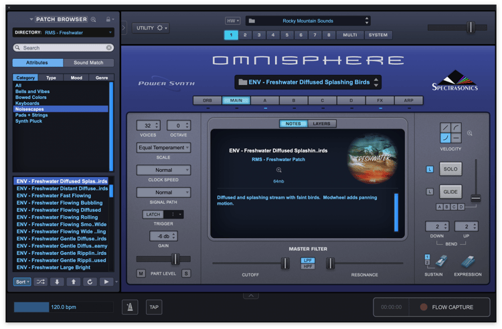Toggle the L button next to Glide

coord(430,192)
